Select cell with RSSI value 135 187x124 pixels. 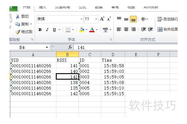pyautogui.click(x=67, y=88)
